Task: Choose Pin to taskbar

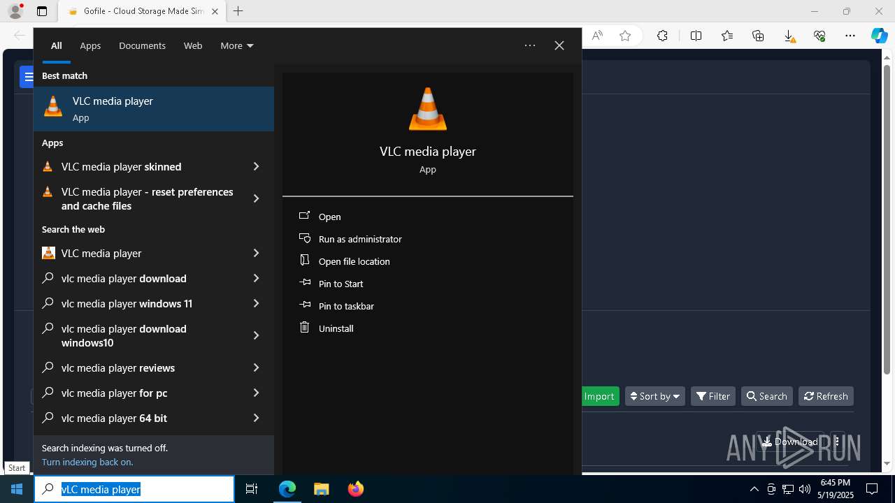Action: [x=428, y=306]
